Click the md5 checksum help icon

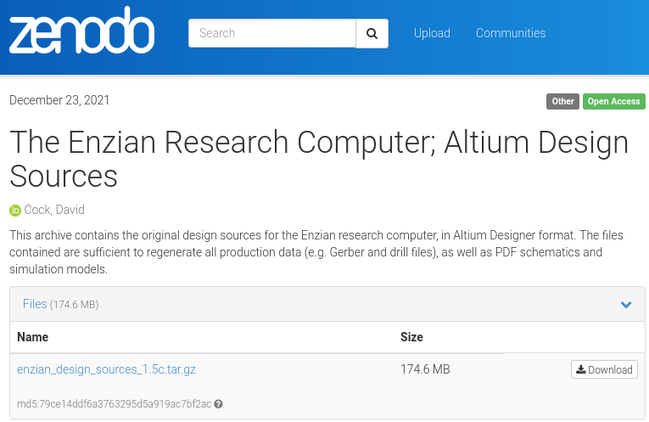[x=219, y=404]
